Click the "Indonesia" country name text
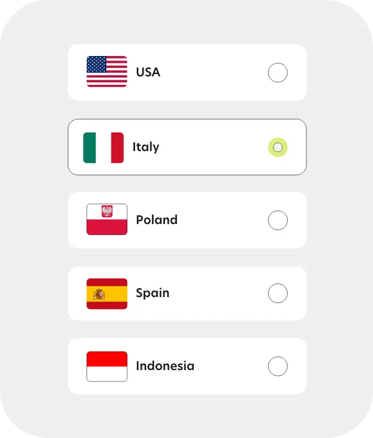 coord(165,366)
